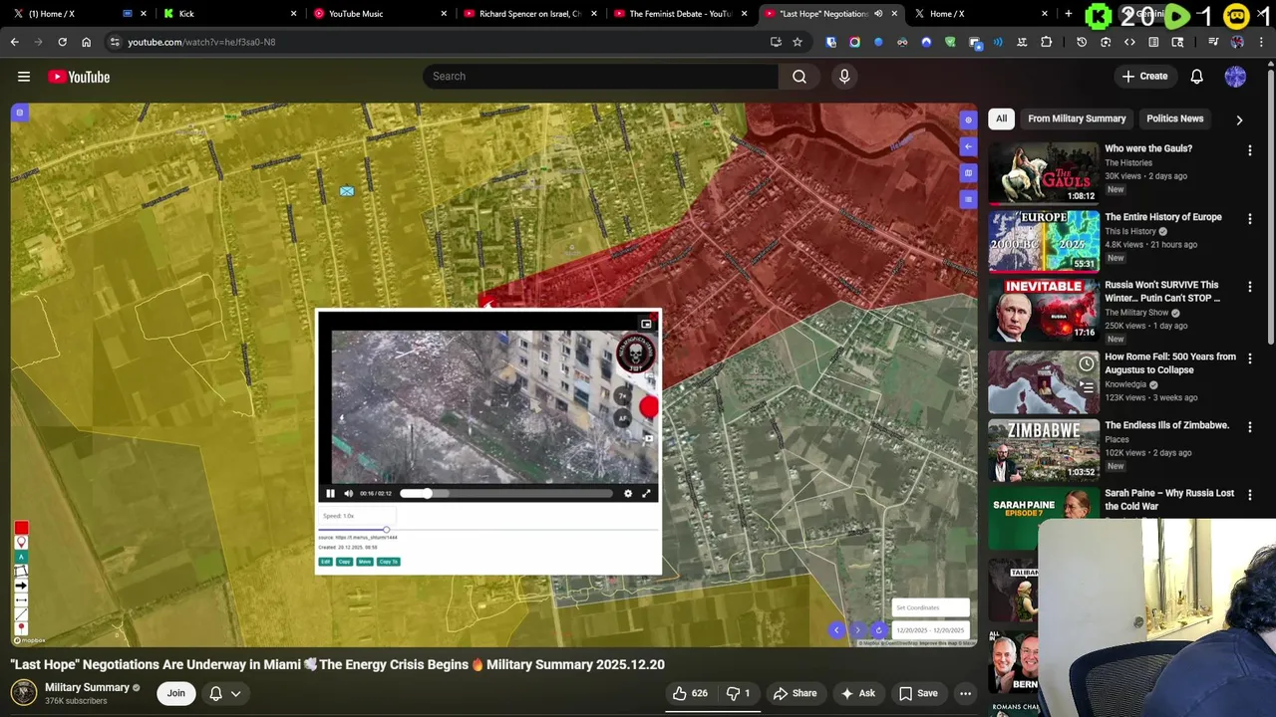Mute the playing "Last Hope" tab audio
The width and height of the screenshot is (1276, 717).
[x=878, y=14]
